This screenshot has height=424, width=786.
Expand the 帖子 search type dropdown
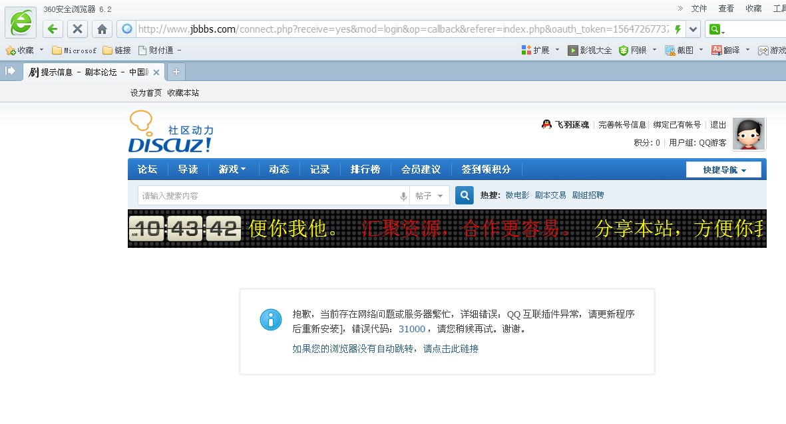click(x=429, y=196)
